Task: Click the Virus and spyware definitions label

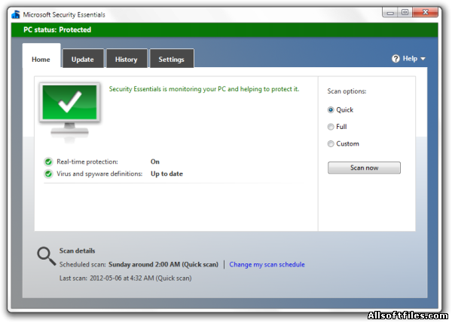Action: click(99, 174)
